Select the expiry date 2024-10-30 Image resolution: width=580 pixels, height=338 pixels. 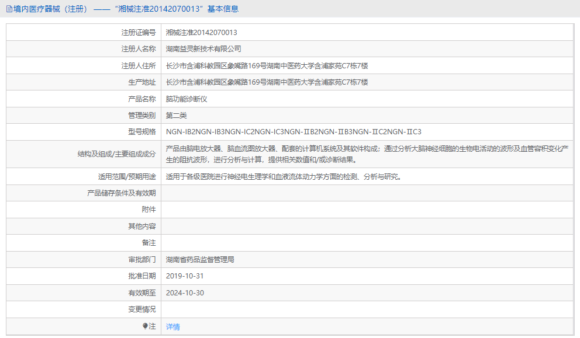184,292
